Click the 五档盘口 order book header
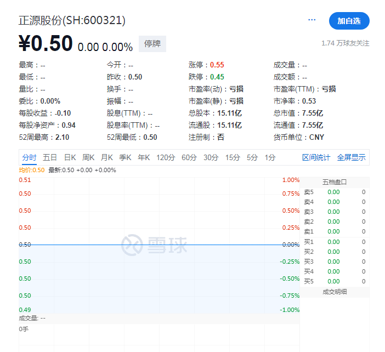385x352 pixels. point(335,182)
